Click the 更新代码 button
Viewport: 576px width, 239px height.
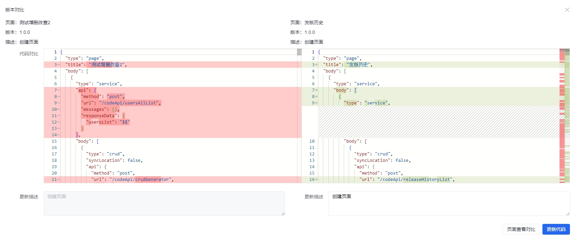coord(556,229)
